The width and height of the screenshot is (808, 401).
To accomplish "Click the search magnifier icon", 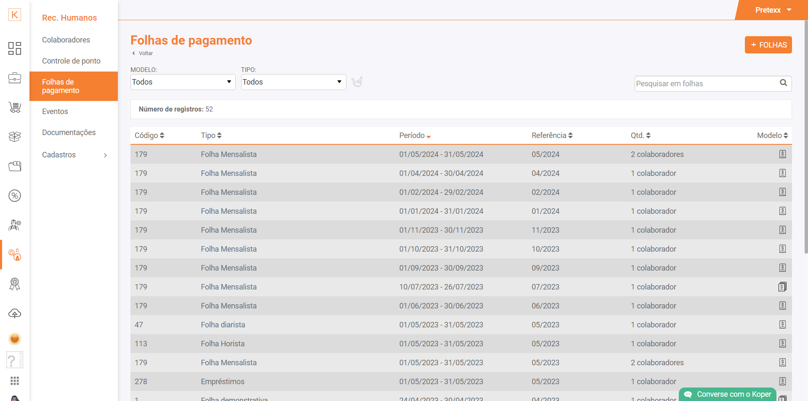I will click(x=783, y=83).
